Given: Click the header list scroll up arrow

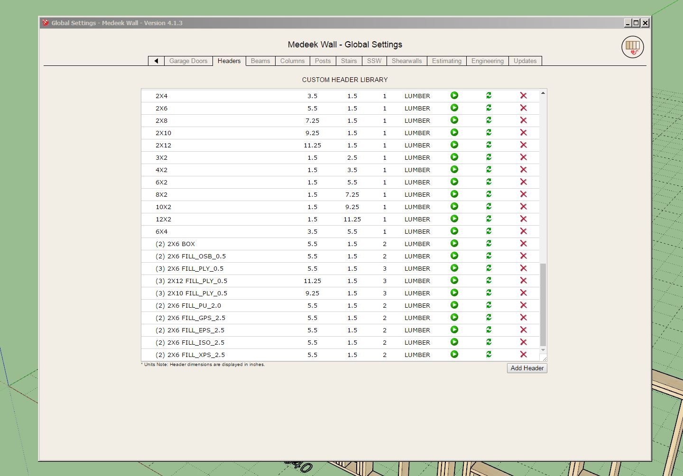Looking at the screenshot, I should (543, 93).
